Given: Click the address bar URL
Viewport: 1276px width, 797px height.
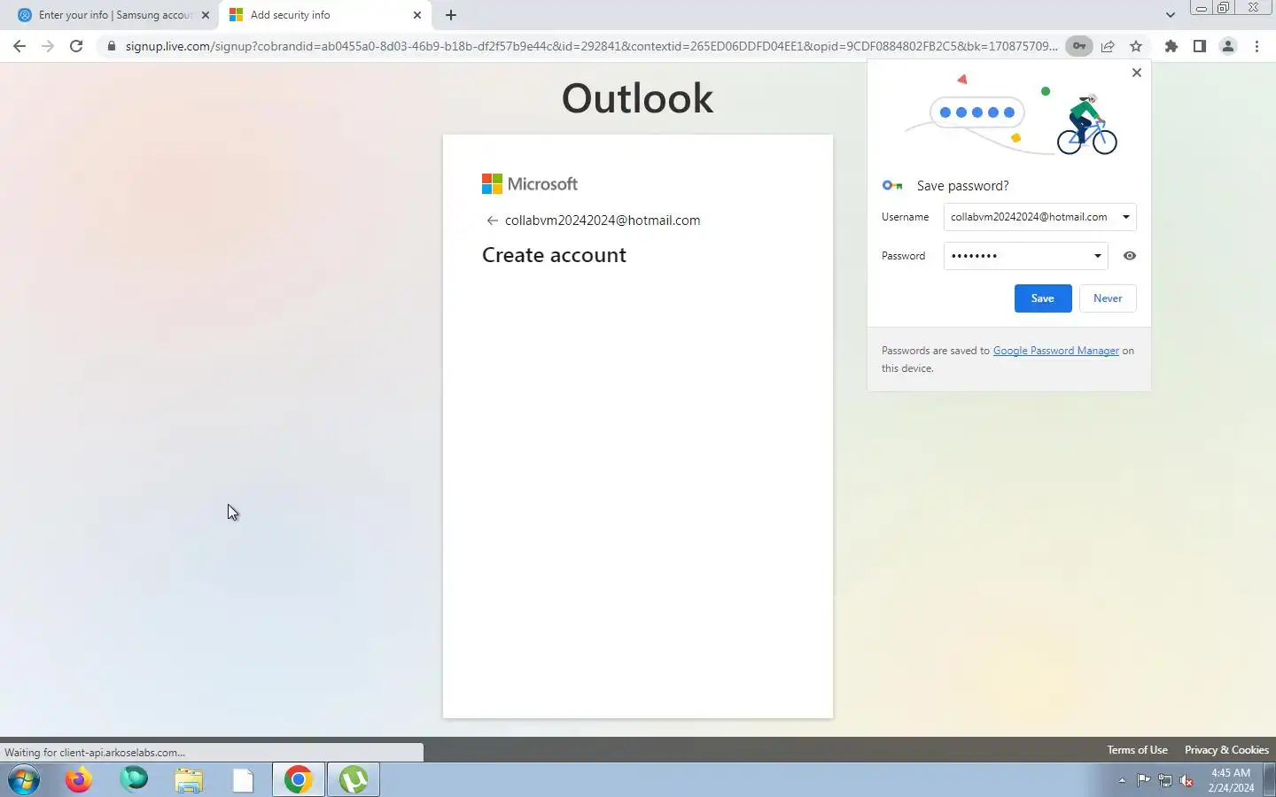Looking at the screenshot, I should (591, 46).
